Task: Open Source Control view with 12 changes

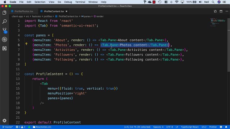Action: 5,30
